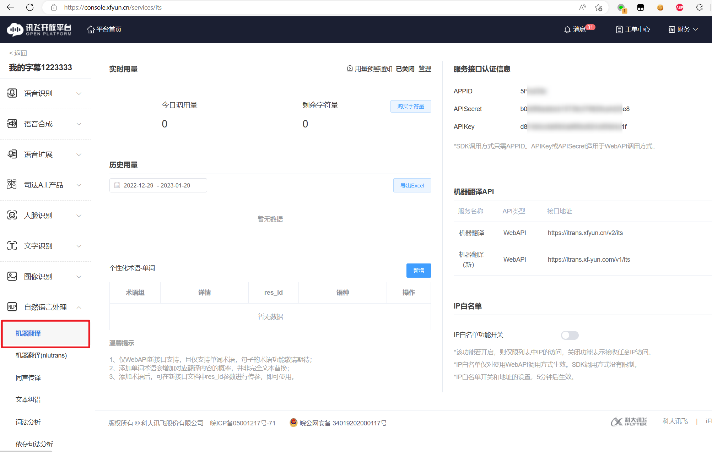Click the 图像识别 image icon
Screen dimensions: 712x452
coord(12,276)
